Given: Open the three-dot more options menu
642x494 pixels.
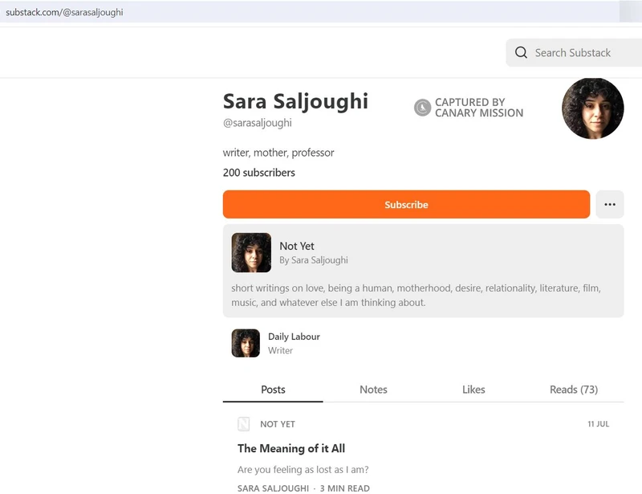Looking at the screenshot, I should pyautogui.click(x=610, y=204).
